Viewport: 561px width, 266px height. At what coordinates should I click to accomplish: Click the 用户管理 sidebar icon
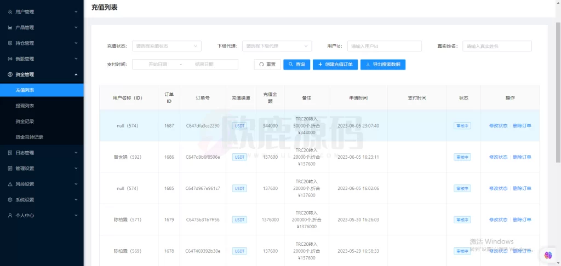click(x=10, y=12)
